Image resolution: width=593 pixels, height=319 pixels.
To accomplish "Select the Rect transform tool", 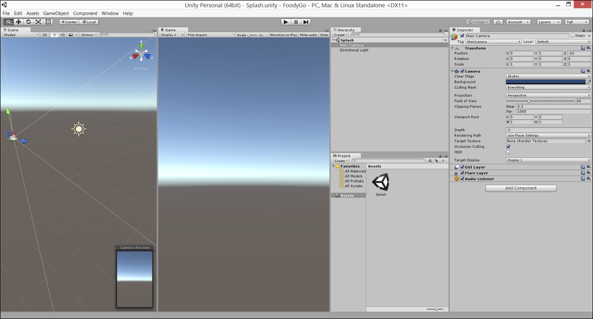I will (48, 22).
